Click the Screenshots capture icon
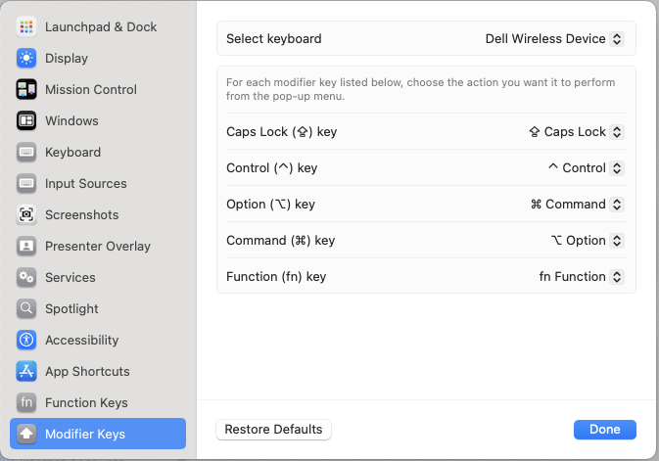Screen dimensions: 659x461 tap(26, 214)
